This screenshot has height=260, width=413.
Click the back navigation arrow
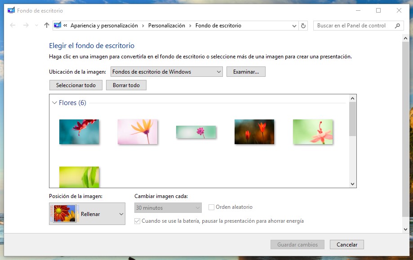coord(12,26)
